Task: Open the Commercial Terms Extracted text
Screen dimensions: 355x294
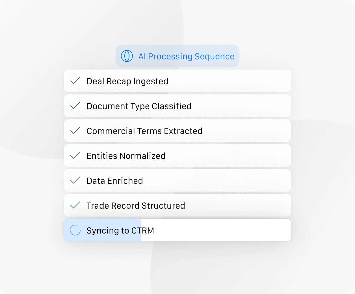Action: [144, 131]
